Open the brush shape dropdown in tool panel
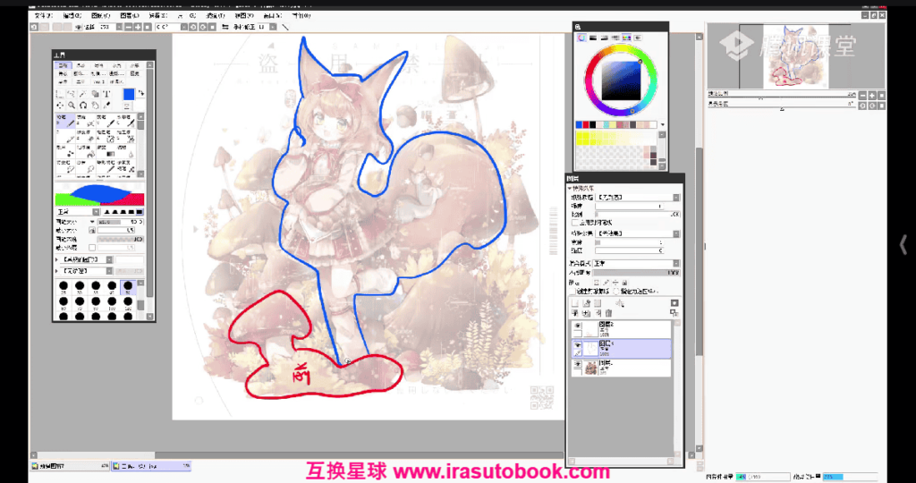The width and height of the screenshot is (916, 483). pyautogui.click(x=87, y=259)
